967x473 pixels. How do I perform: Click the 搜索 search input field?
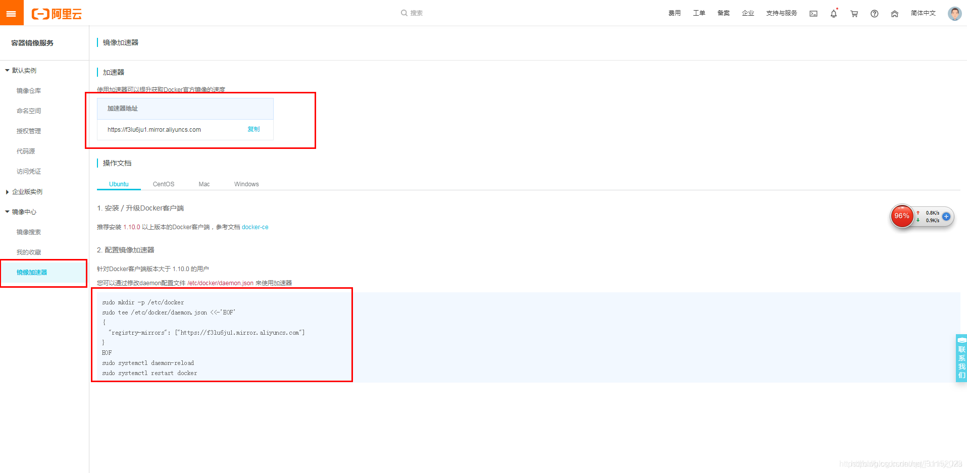pos(417,13)
